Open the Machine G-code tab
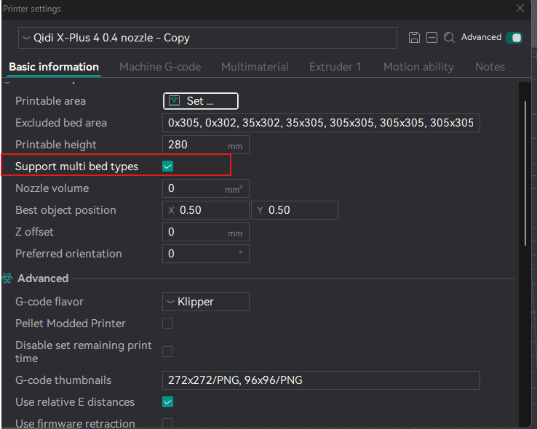Image resolution: width=537 pixels, height=429 pixels. 160,67
